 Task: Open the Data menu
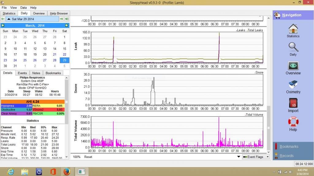23,8
